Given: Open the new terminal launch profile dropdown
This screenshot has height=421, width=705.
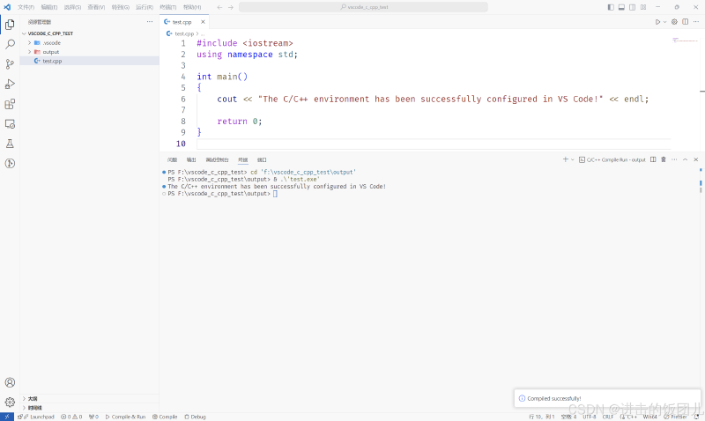Looking at the screenshot, I should click(x=572, y=159).
